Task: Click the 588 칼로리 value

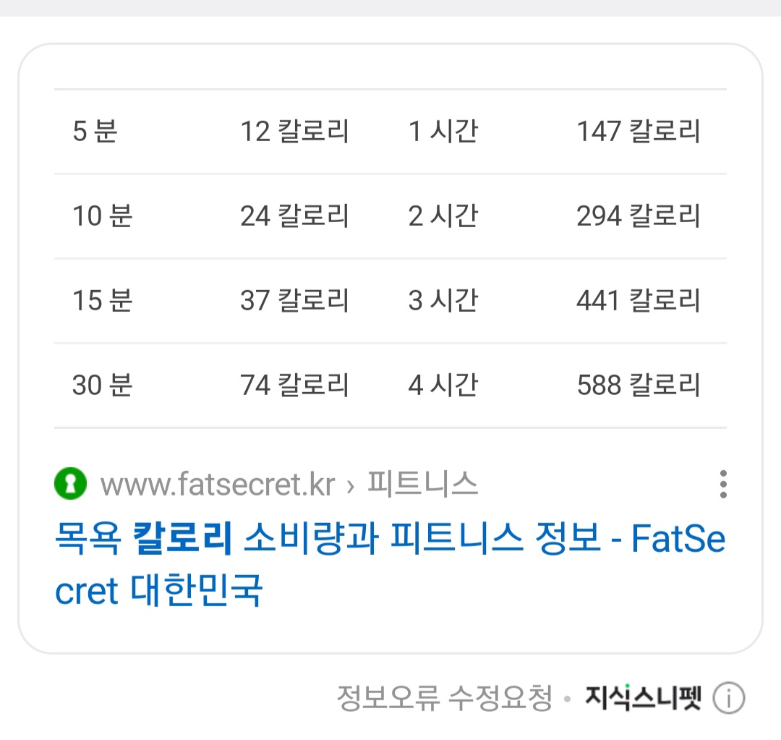Action: point(638,386)
